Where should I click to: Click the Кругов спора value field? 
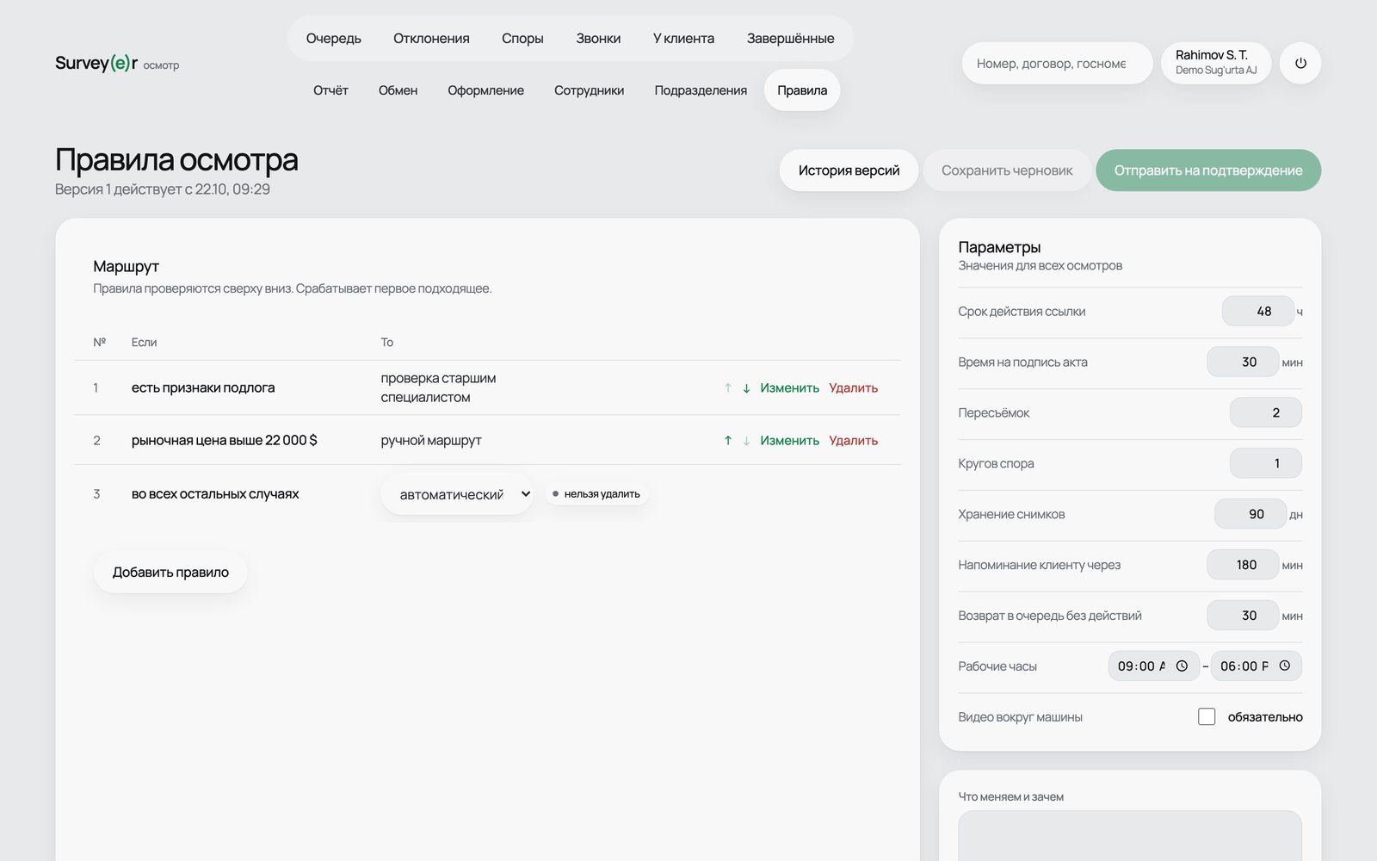click(1266, 464)
